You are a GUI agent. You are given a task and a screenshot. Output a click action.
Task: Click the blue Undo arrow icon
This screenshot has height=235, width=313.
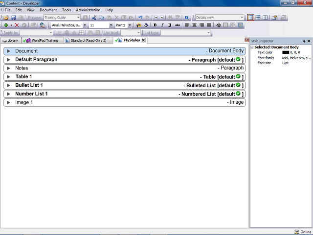pyautogui.click(x=140, y=18)
